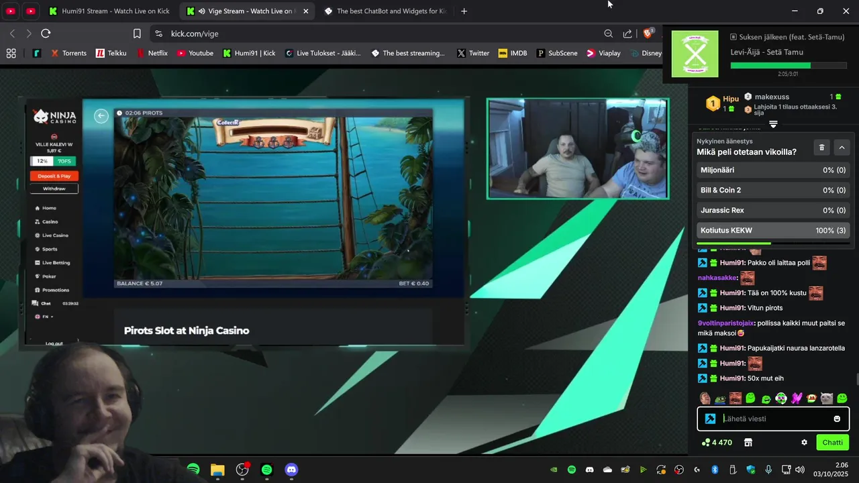The image size is (859, 483).
Task: Open Live Casino in casino sidebar
Action: point(51,235)
